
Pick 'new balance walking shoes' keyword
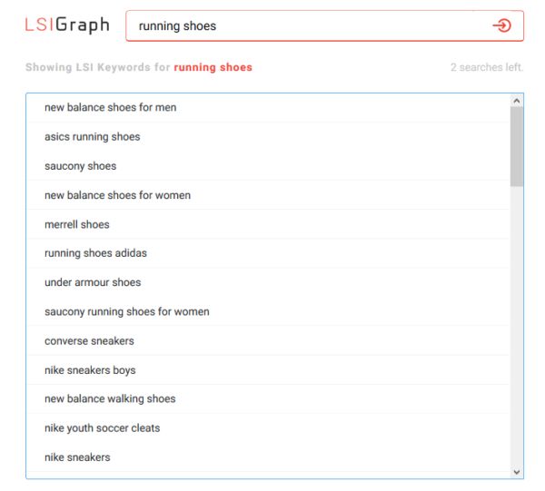(110, 398)
